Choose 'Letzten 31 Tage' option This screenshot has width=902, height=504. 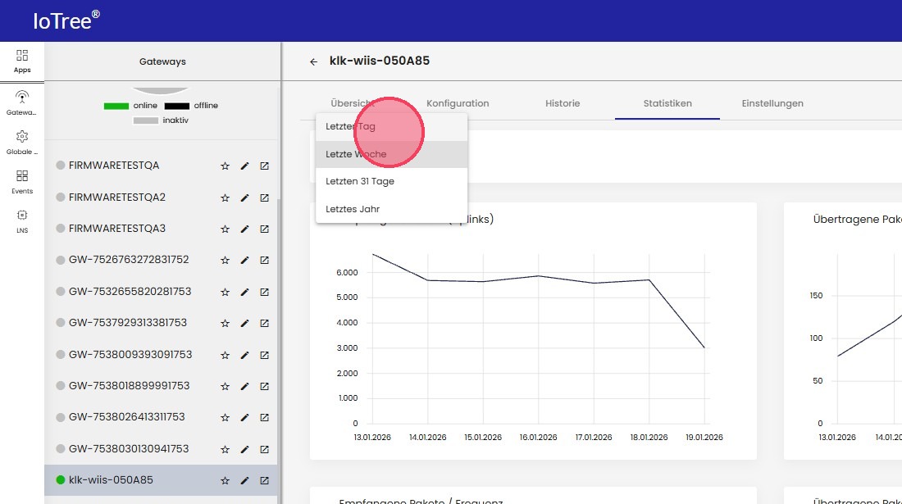tap(360, 181)
